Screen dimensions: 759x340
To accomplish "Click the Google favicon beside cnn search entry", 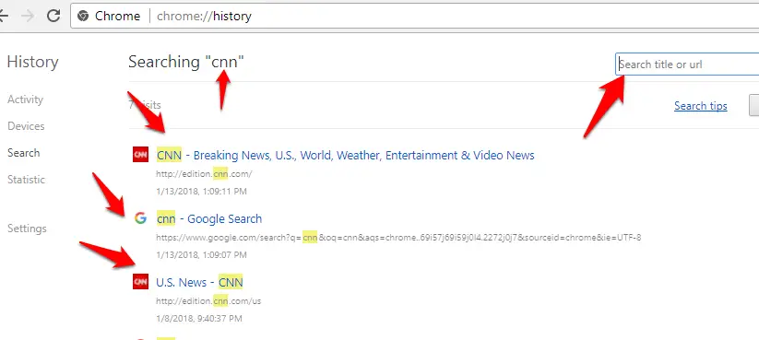I will click(140, 218).
